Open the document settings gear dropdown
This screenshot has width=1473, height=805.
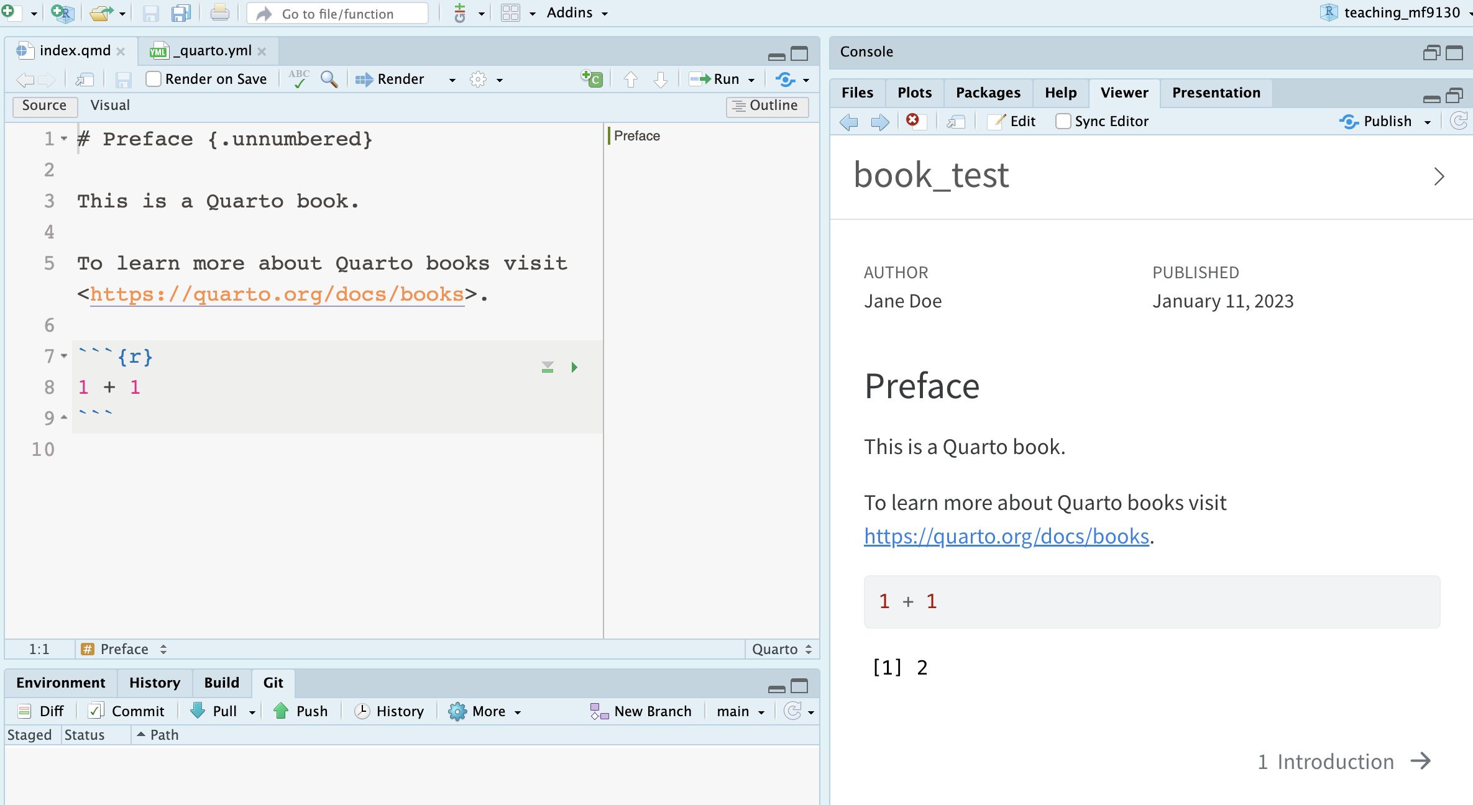click(485, 80)
